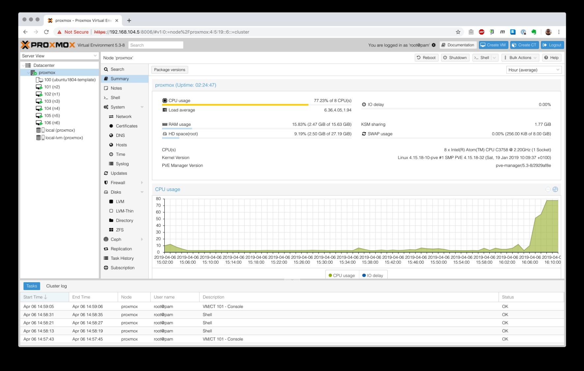Toggle CPU usage series in chart legend
This screenshot has width=584, height=371.
342,276
